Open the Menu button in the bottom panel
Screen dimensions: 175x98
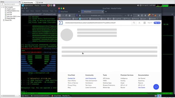(x=25, y=96)
